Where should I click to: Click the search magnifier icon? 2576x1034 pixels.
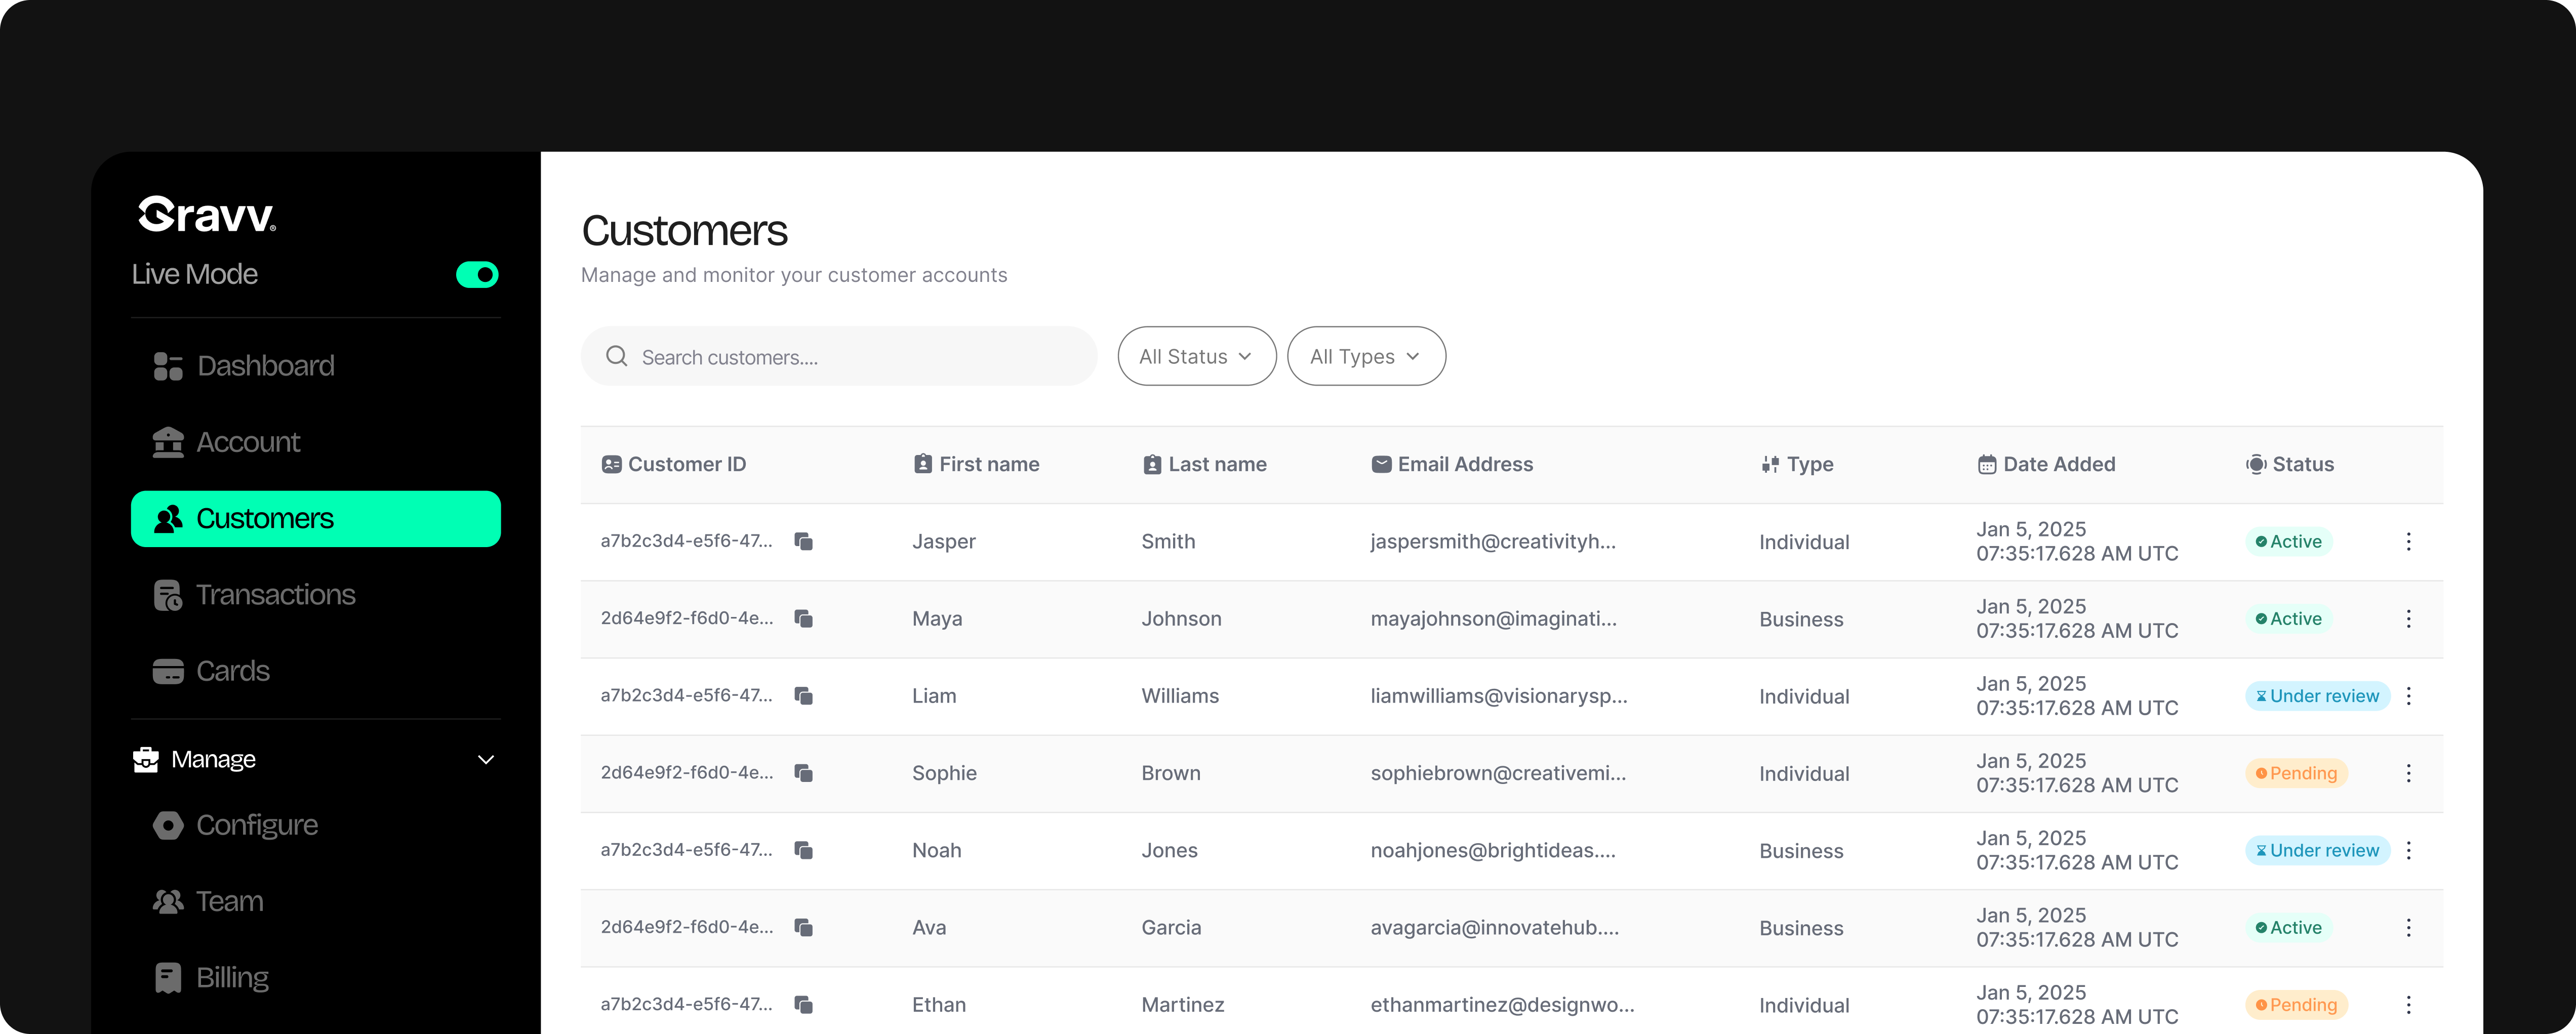pos(617,357)
